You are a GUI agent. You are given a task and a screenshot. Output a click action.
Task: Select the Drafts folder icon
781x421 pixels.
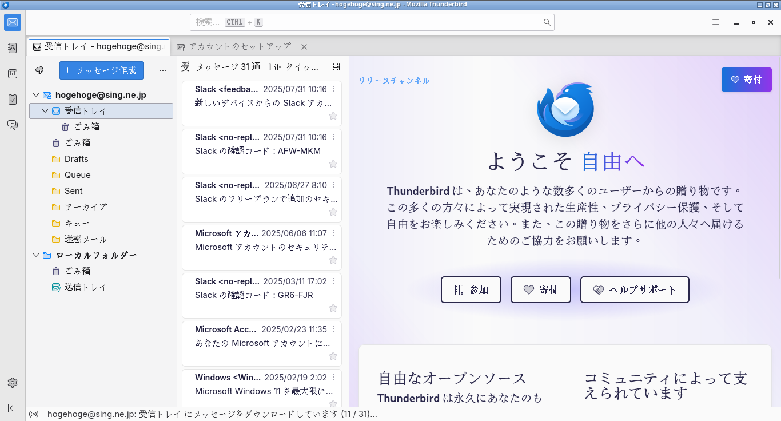(56, 159)
